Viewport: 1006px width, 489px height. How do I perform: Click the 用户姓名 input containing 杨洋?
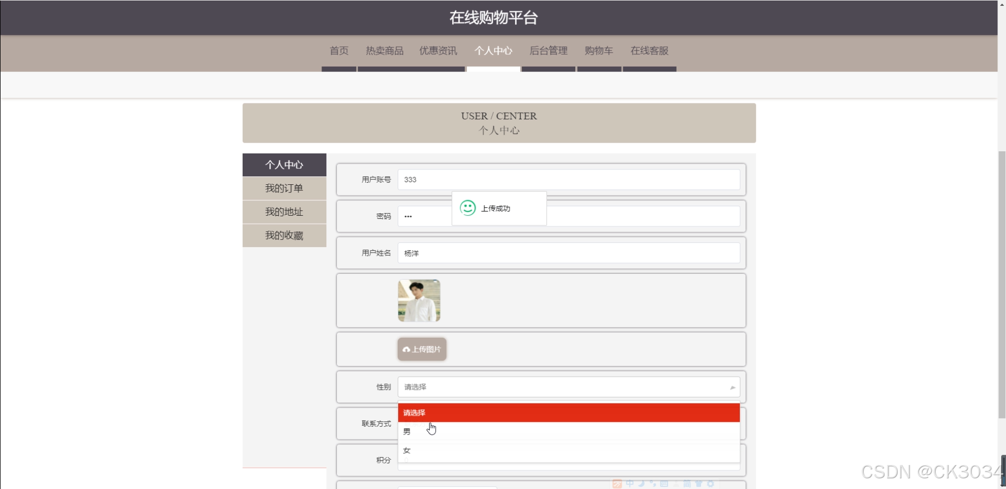(x=569, y=253)
